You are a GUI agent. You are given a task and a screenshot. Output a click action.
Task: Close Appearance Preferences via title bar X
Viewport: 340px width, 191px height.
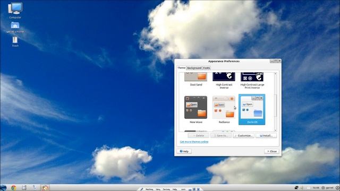279,61
